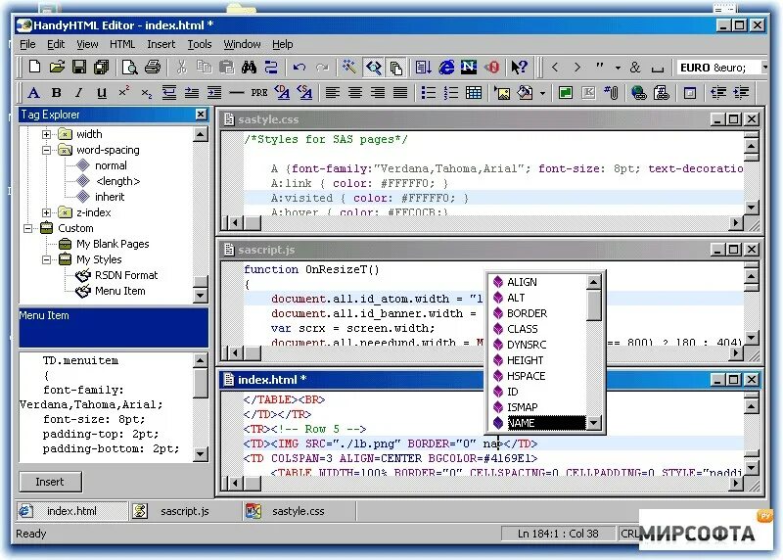783x560 pixels.
Task: Preview in Internet Explorer icon
Action: pos(446,67)
